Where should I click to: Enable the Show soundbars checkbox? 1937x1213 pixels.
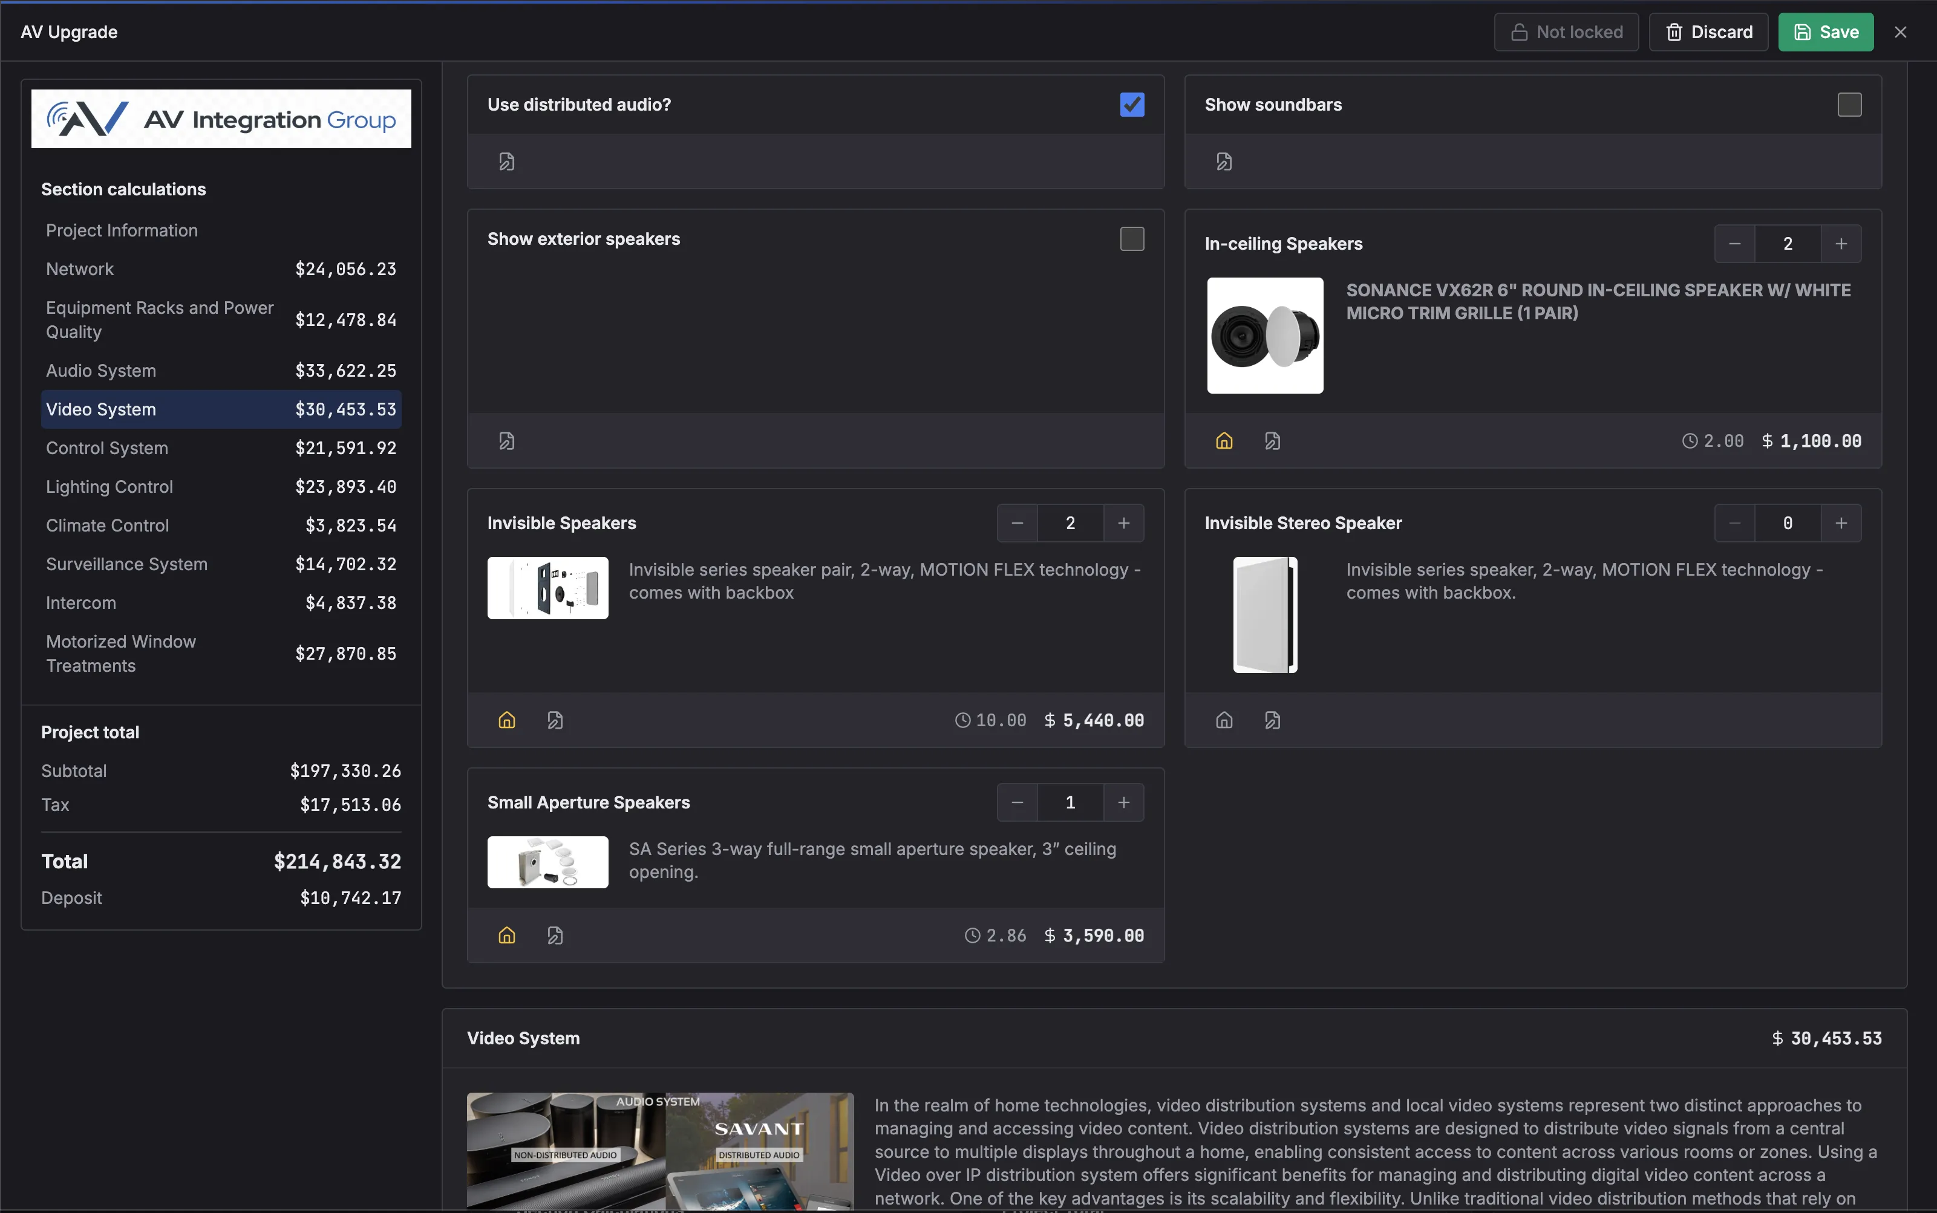pos(1849,104)
